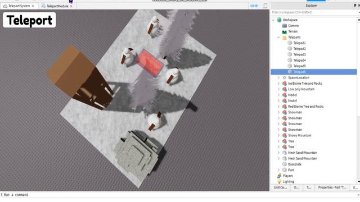This screenshot has width=360, height=202.
Task: Click the part icon beside Telepad1
Action: [290, 43]
